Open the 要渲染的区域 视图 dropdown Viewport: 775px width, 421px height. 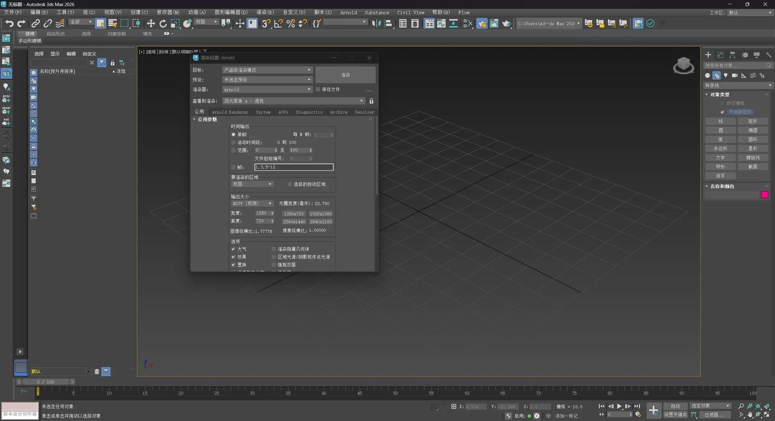tap(253, 184)
